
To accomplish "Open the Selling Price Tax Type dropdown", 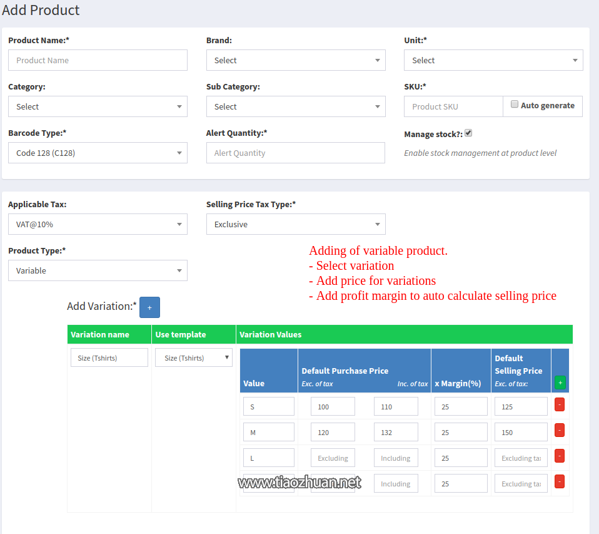I will pos(295,224).
